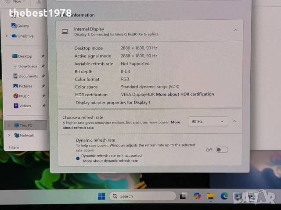281x210 pixels.
Task: Click the pin icon beside Downloads
Action: [x=43, y=66]
